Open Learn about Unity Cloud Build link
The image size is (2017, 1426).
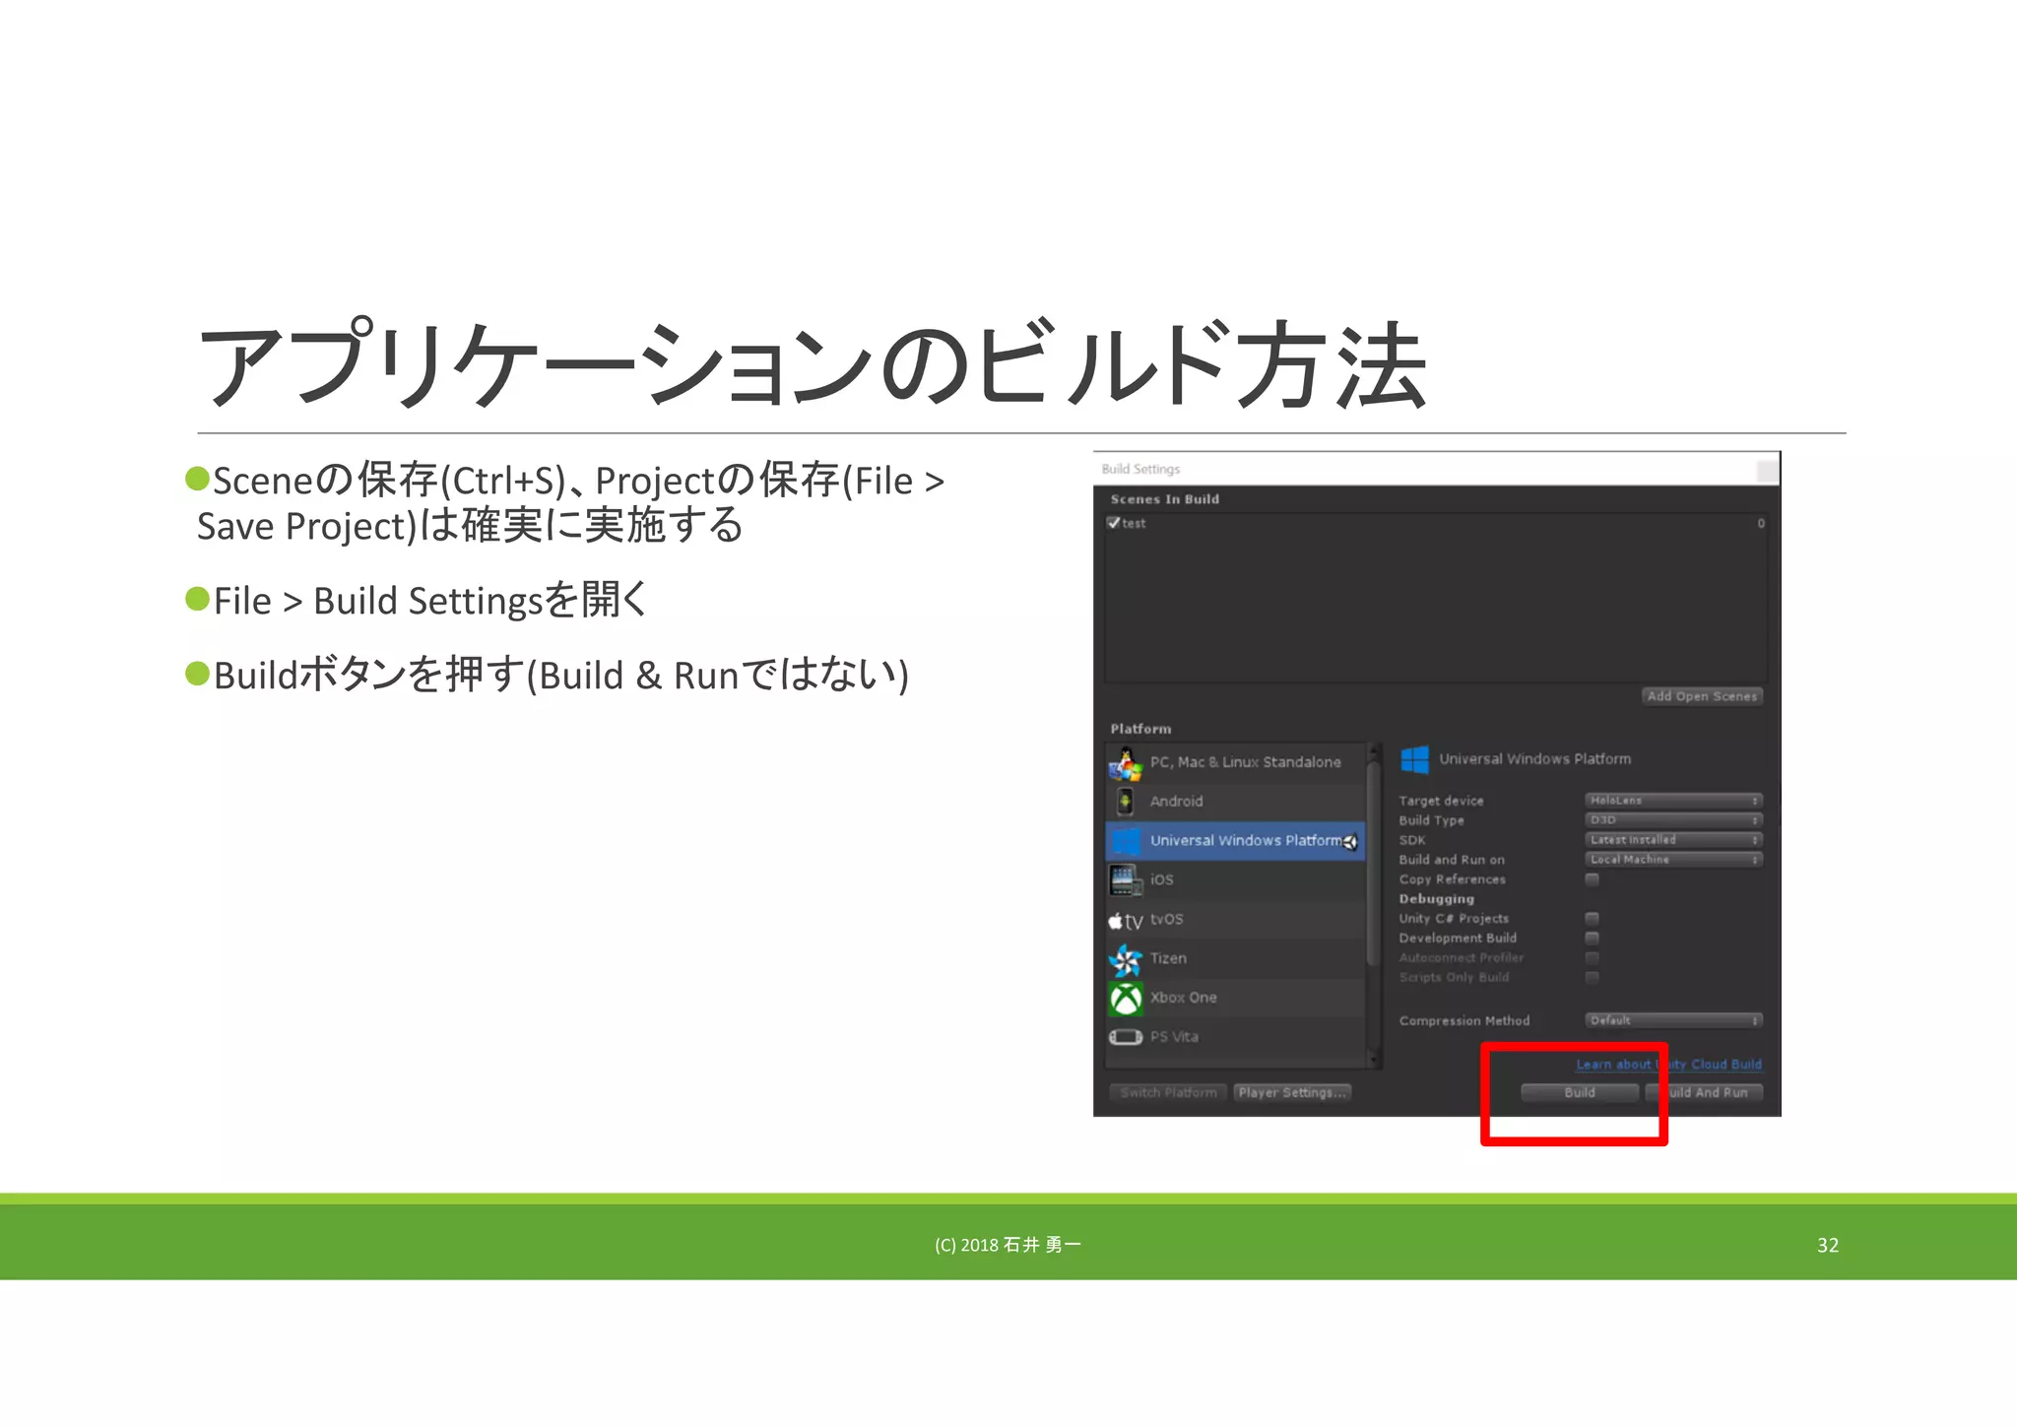point(1668,1065)
